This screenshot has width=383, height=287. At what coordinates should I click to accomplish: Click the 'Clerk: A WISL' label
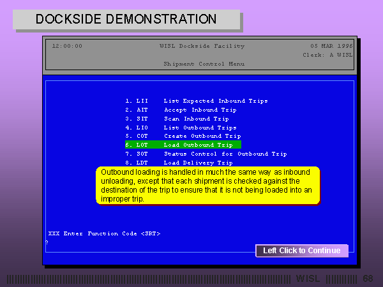coord(327,55)
